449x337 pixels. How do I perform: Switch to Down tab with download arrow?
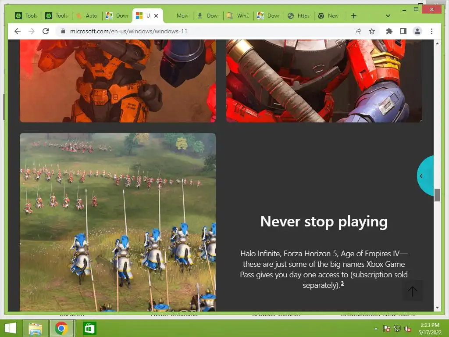click(208, 16)
